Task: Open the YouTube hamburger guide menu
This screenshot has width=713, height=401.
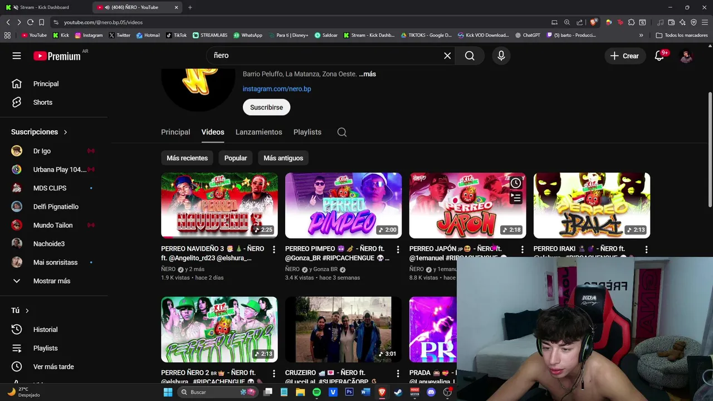Action: tap(17, 56)
